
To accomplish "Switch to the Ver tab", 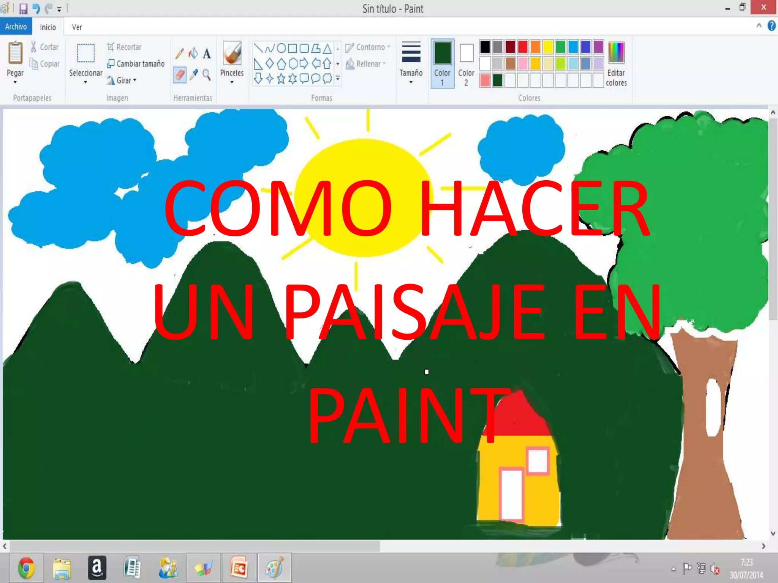I will click(77, 27).
